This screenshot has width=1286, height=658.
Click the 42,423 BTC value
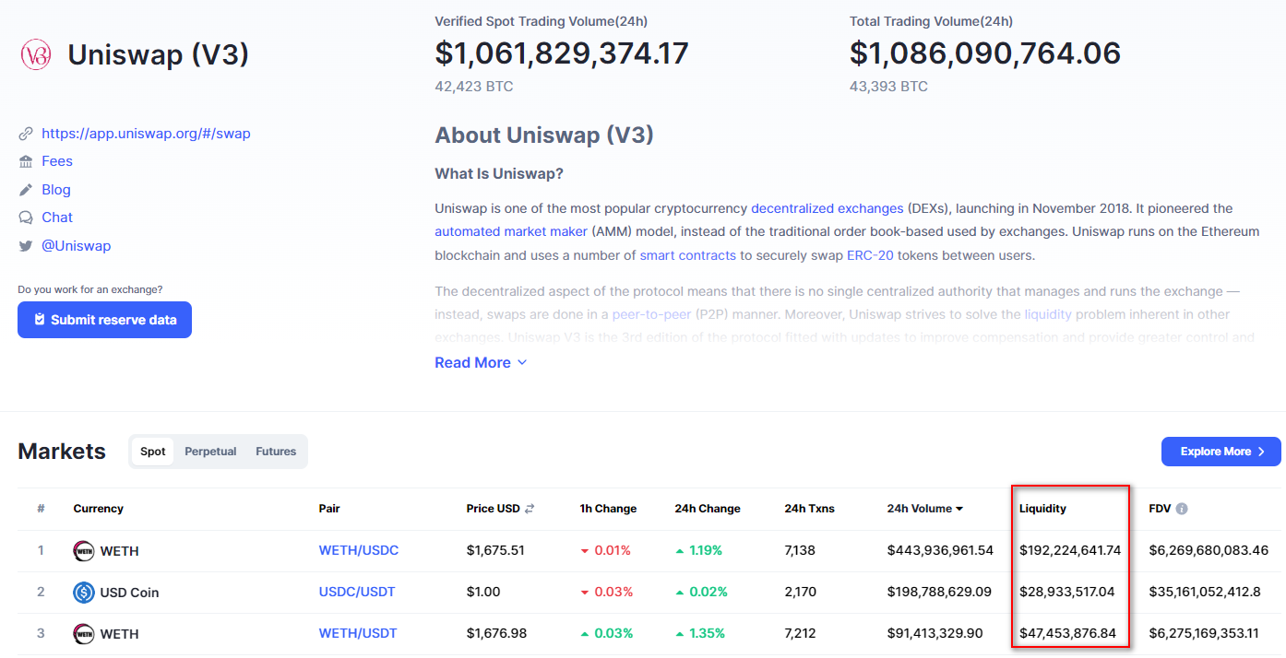[x=474, y=87]
